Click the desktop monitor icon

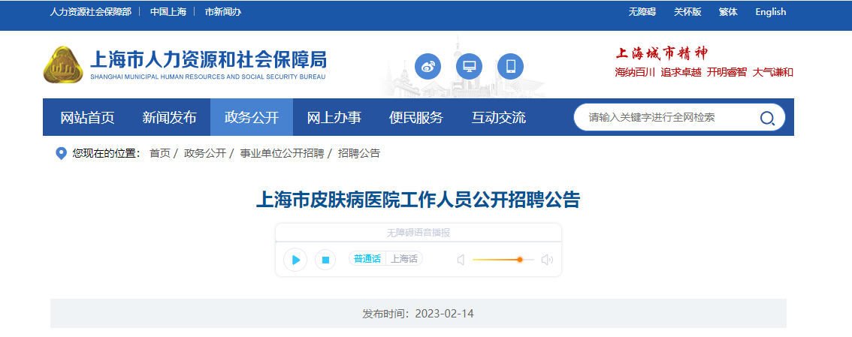click(x=469, y=66)
